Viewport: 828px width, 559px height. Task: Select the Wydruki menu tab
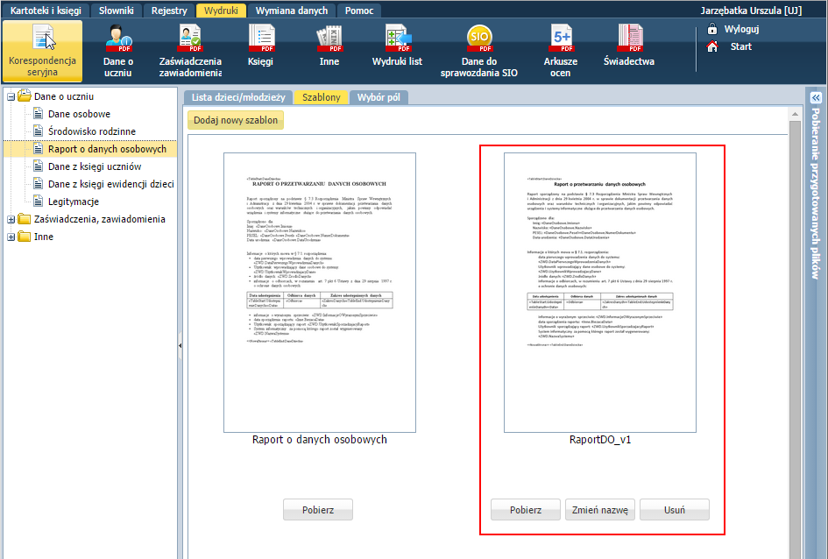pos(221,11)
